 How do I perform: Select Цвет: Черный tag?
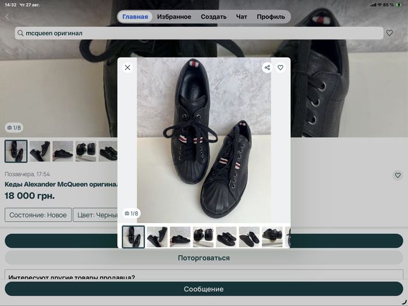[x=95, y=215]
